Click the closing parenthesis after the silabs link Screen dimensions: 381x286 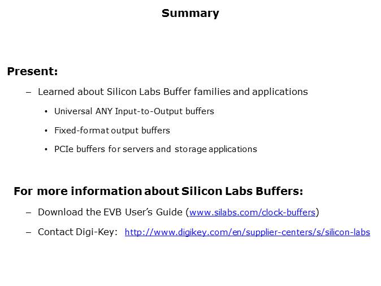coord(318,213)
